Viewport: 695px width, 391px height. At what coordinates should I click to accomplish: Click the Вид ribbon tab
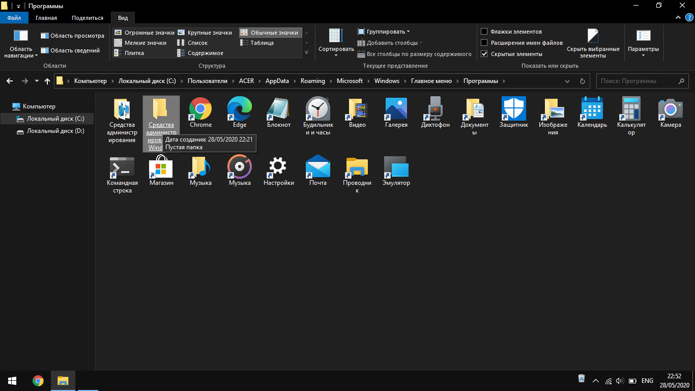[123, 18]
